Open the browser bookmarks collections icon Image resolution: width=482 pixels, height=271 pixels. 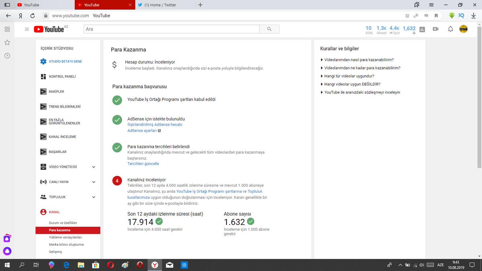[417, 5]
